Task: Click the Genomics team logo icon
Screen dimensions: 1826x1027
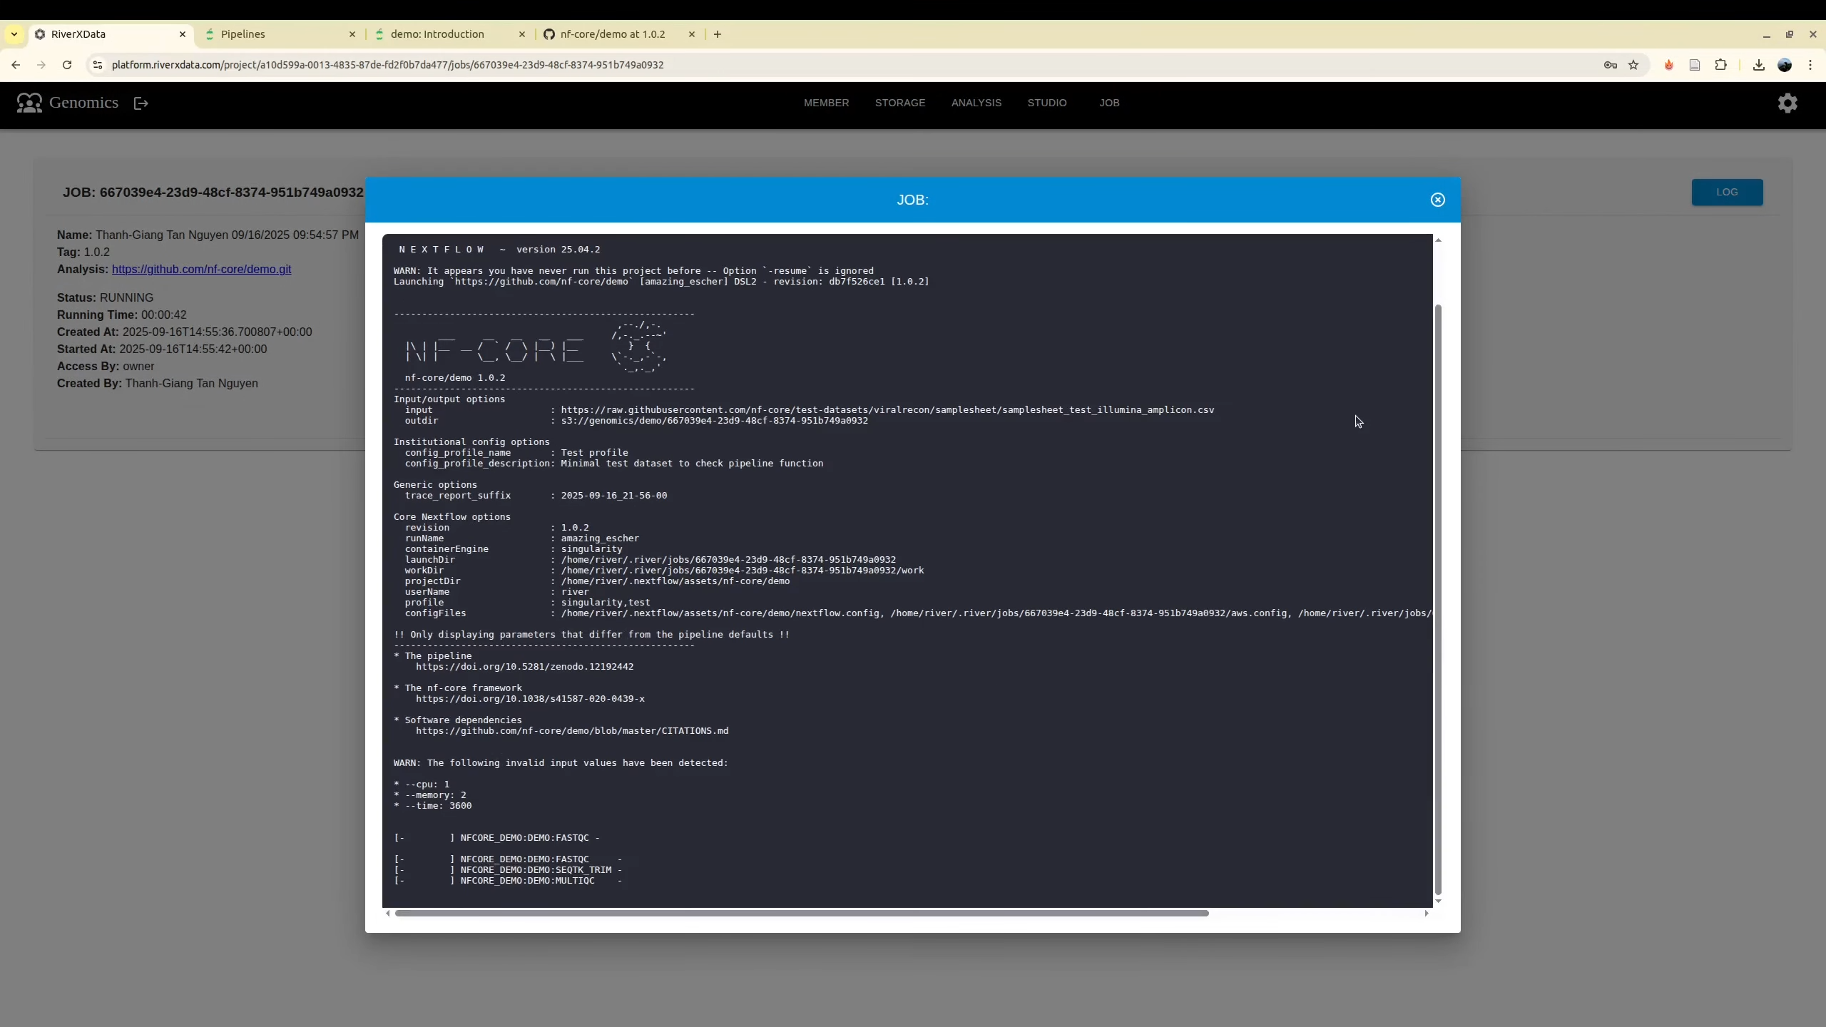Action: tap(29, 103)
